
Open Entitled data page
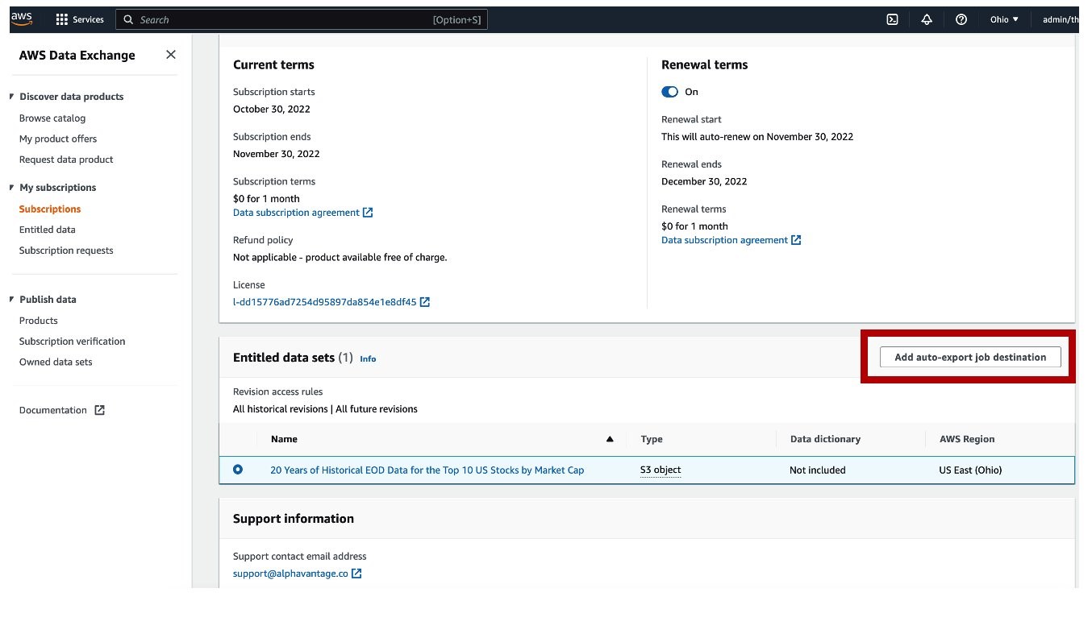coord(48,230)
